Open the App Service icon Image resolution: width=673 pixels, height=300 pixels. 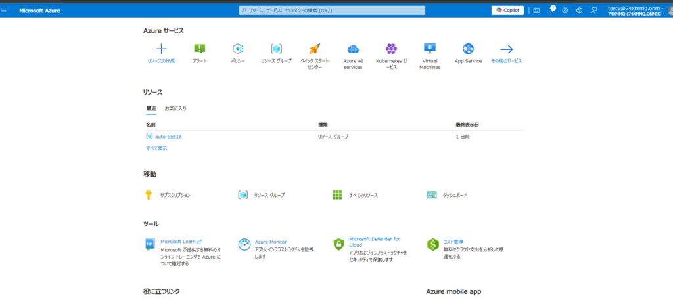(x=468, y=49)
